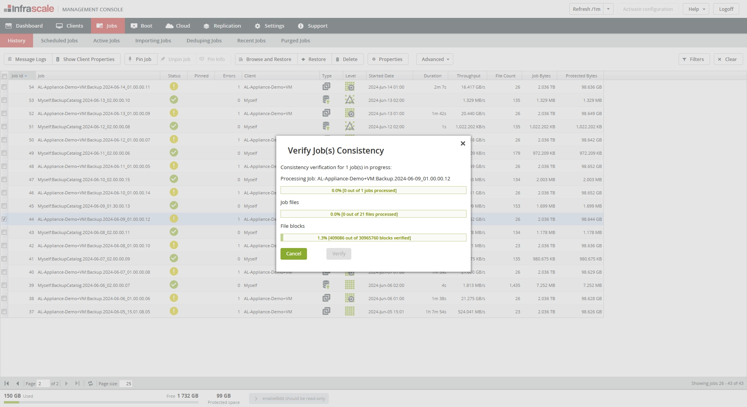The width and height of the screenshot is (747, 407).
Task: Check the checkbox for job 49
Action: [x=4, y=153]
